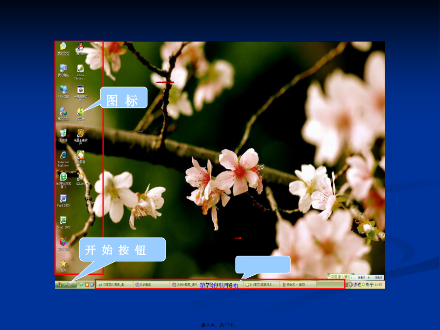Switch to the 未命名 - 画图 Paint taskbar window
Viewport: 440px width, 330px height.
point(299,285)
